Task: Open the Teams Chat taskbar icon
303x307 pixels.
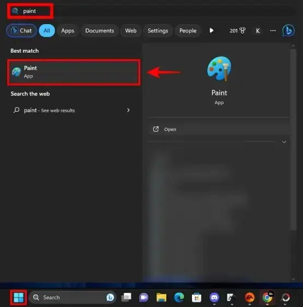Action: click(x=144, y=298)
